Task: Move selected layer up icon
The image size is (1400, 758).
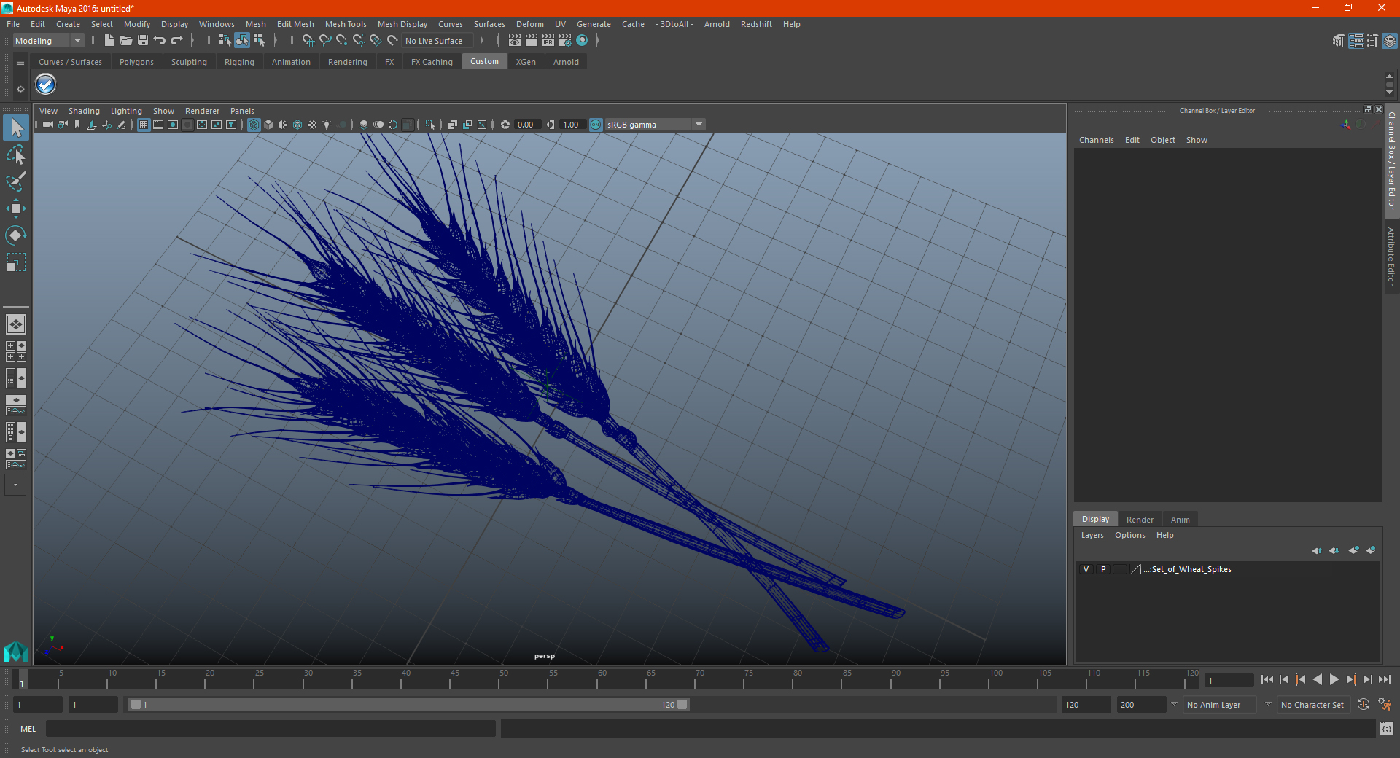Action: tap(1317, 550)
